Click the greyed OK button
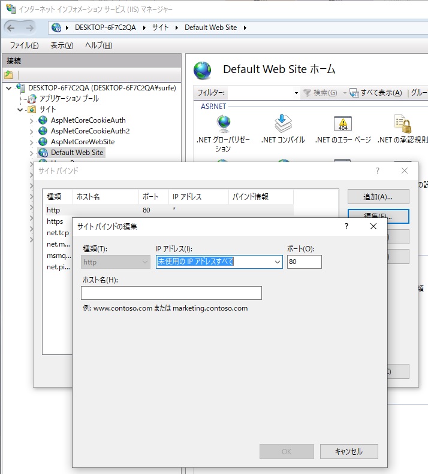This screenshot has width=428, height=474. point(287,451)
